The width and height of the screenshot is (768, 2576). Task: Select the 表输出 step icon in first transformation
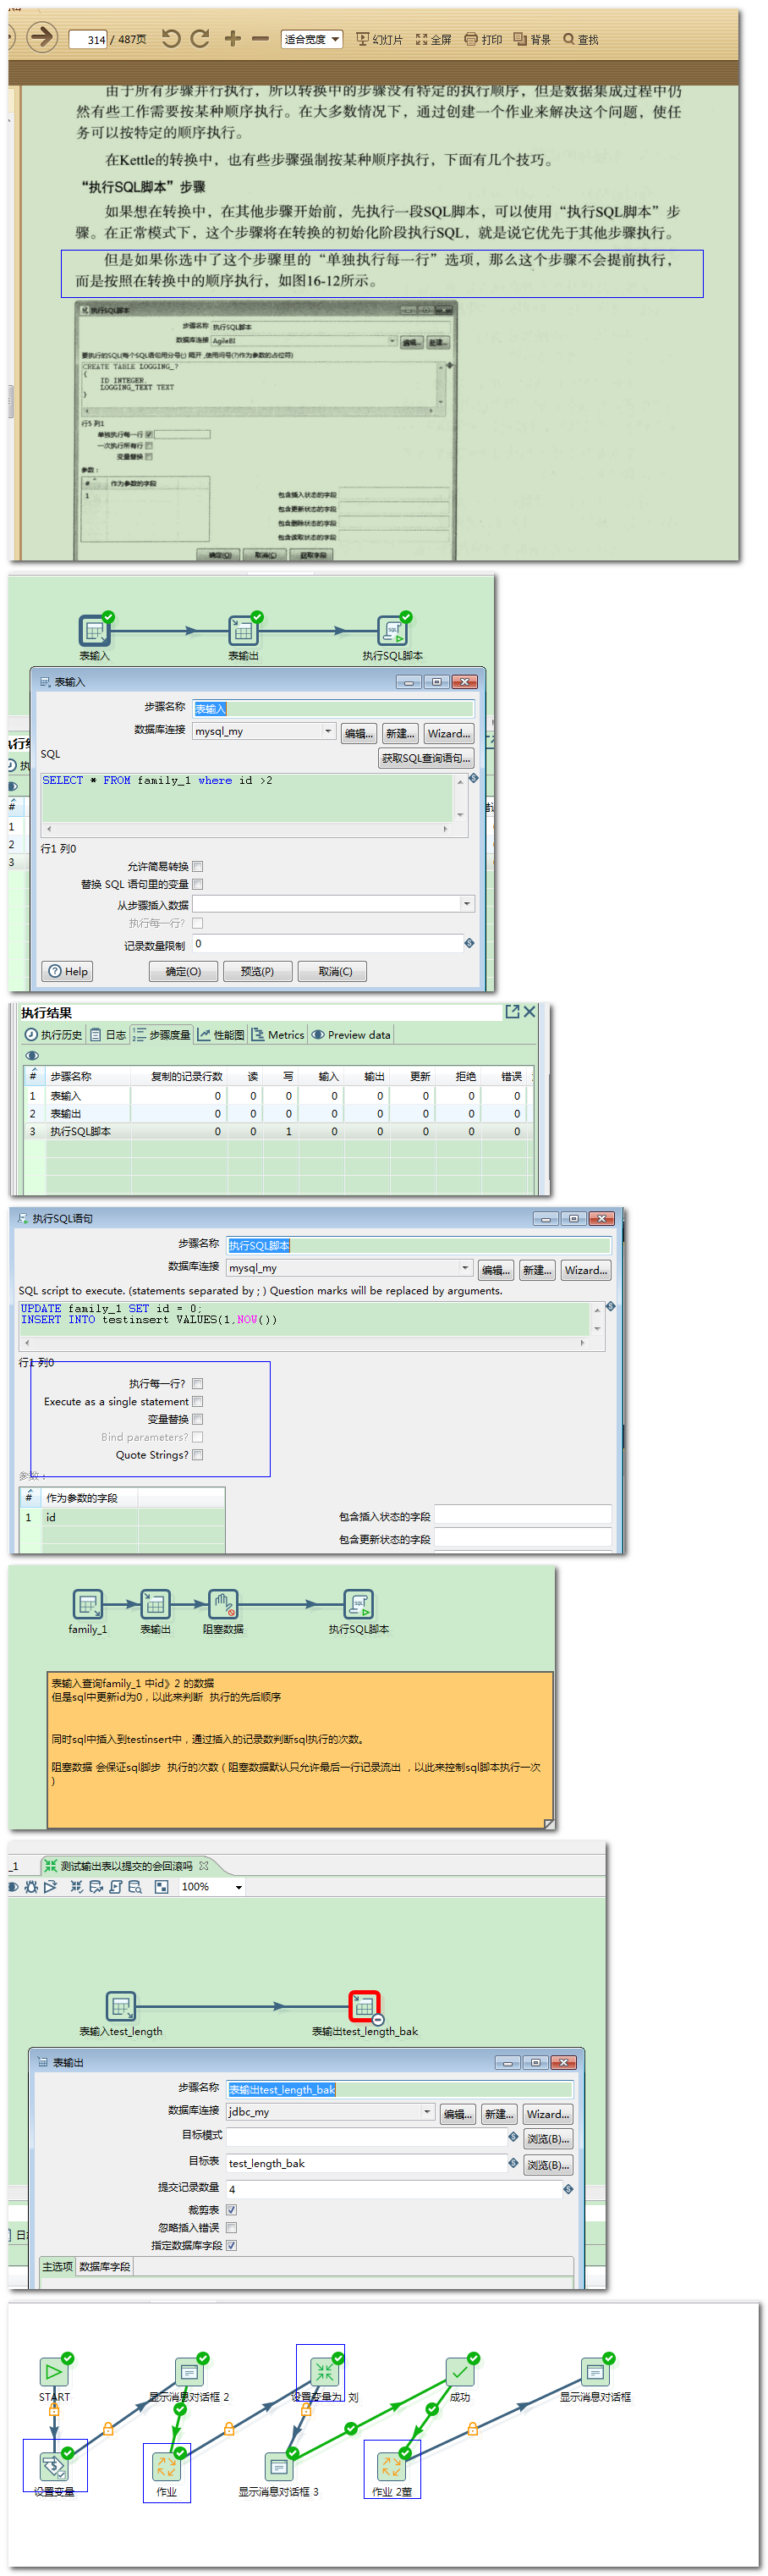click(243, 630)
